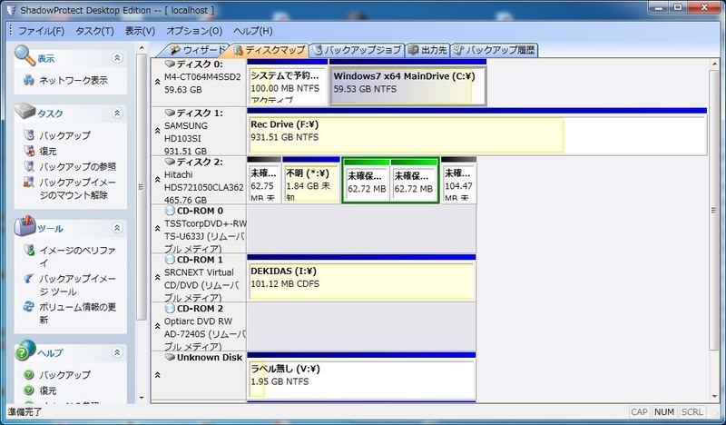Click the 復元 restore icon under タスク
Screen dimensions: 726x425
click(x=29, y=151)
